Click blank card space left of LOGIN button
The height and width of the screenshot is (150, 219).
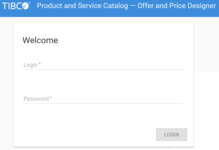coord(86,134)
